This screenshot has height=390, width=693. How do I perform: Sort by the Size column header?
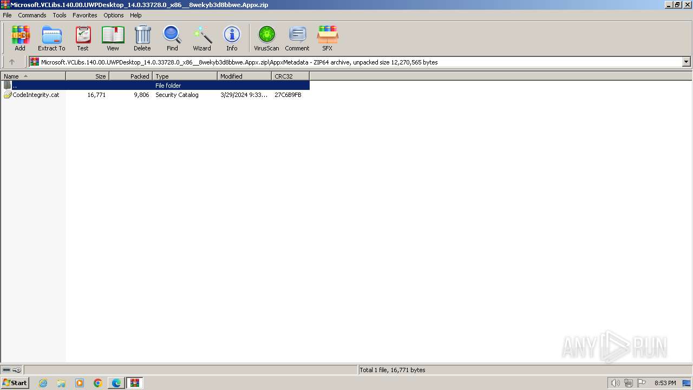[87, 76]
